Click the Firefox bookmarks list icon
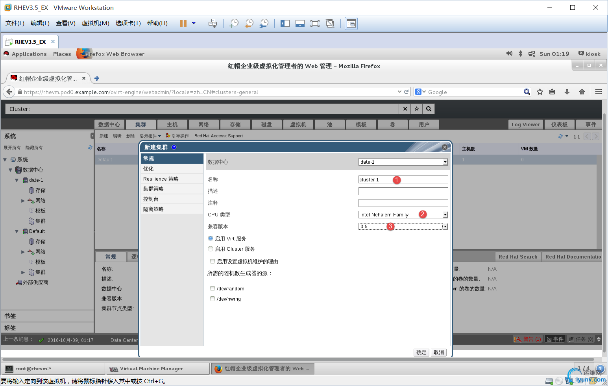This screenshot has width=608, height=386. (x=552, y=92)
